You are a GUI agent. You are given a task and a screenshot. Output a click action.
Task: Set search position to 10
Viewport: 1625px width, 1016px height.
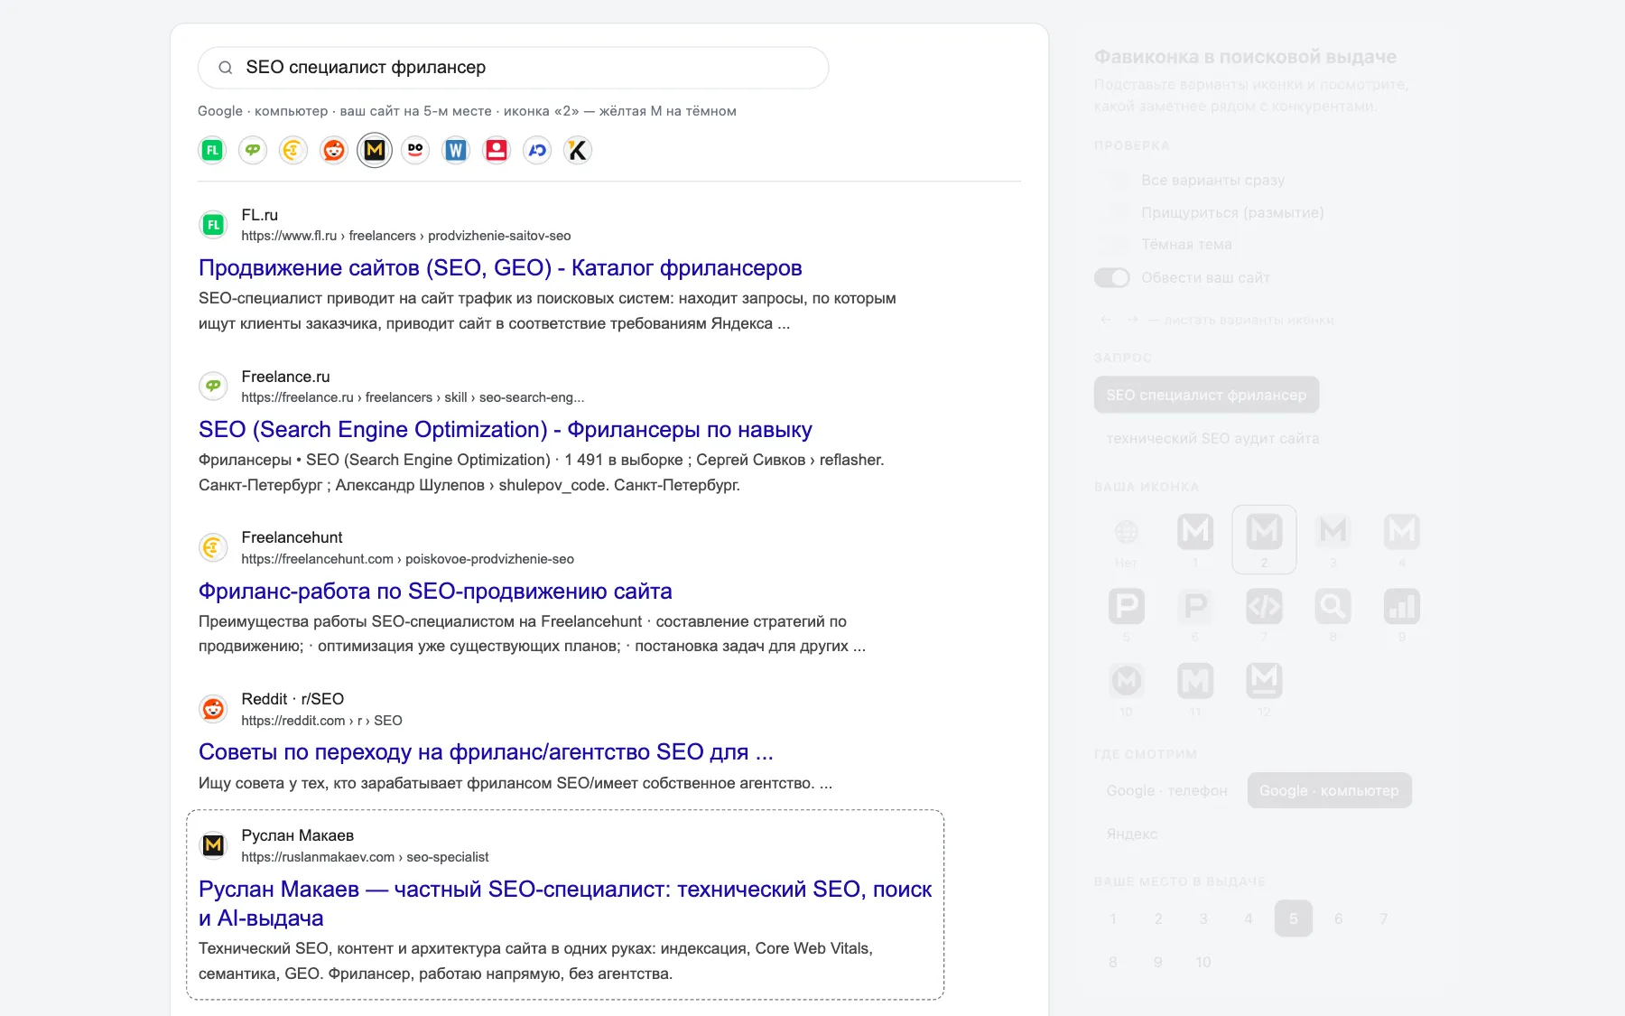pyautogui.click(x=1203, y=962)
